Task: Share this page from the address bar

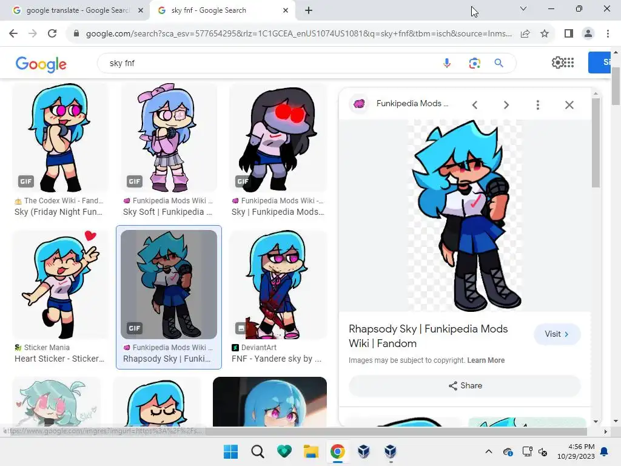Action: click(525, 34)
